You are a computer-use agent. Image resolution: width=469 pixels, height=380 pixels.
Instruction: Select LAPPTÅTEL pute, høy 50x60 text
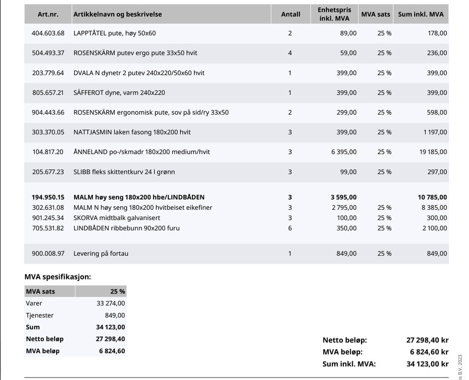pyautogui.click(x=114, y=33)
